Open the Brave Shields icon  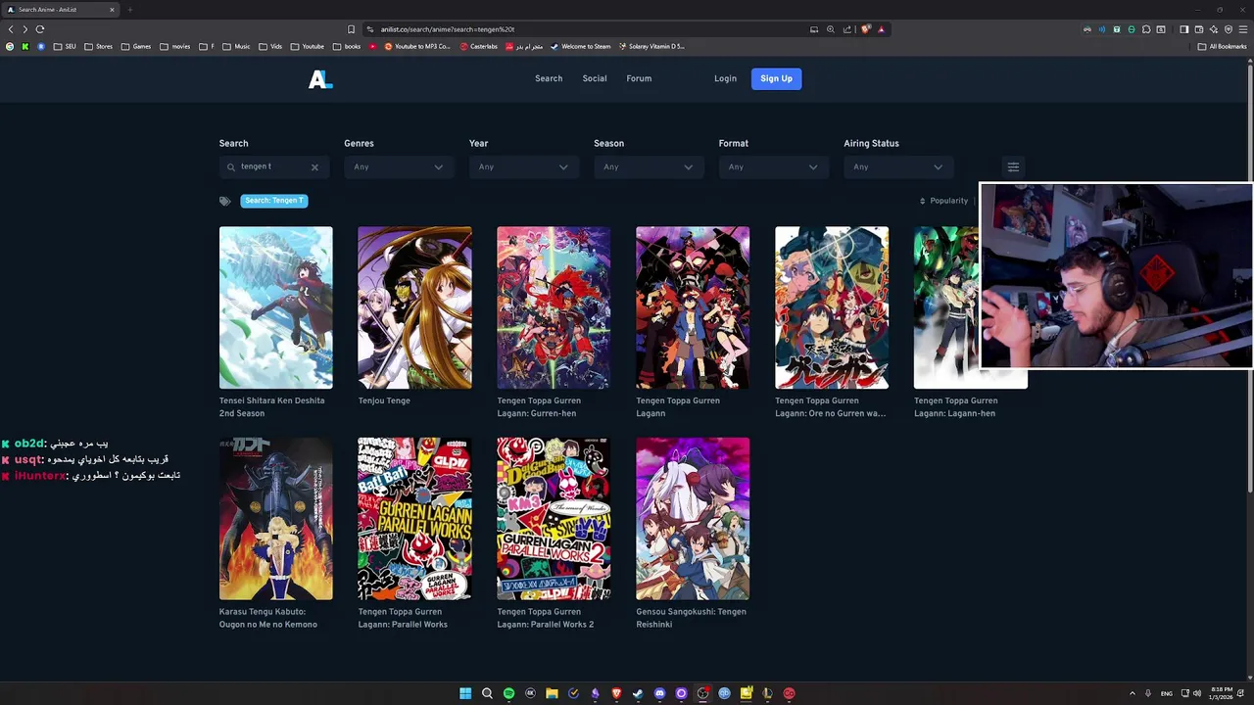tap(866, 29)
